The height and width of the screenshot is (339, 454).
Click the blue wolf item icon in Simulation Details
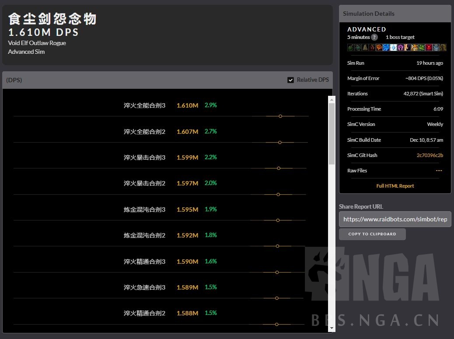click(386, 48)
